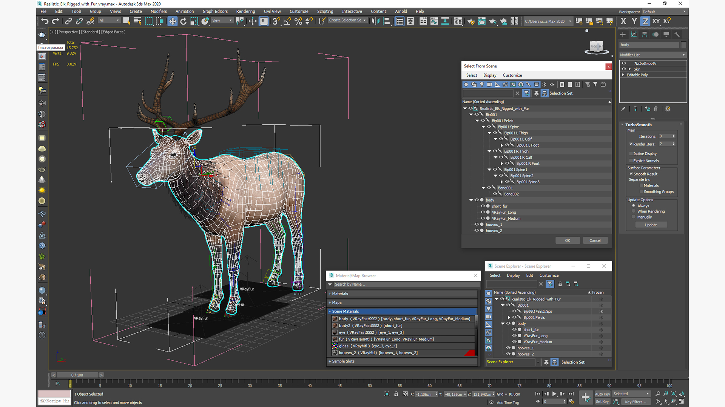Toggle the Angle Snap button
The image size is (725, 407).
[287, 21]
